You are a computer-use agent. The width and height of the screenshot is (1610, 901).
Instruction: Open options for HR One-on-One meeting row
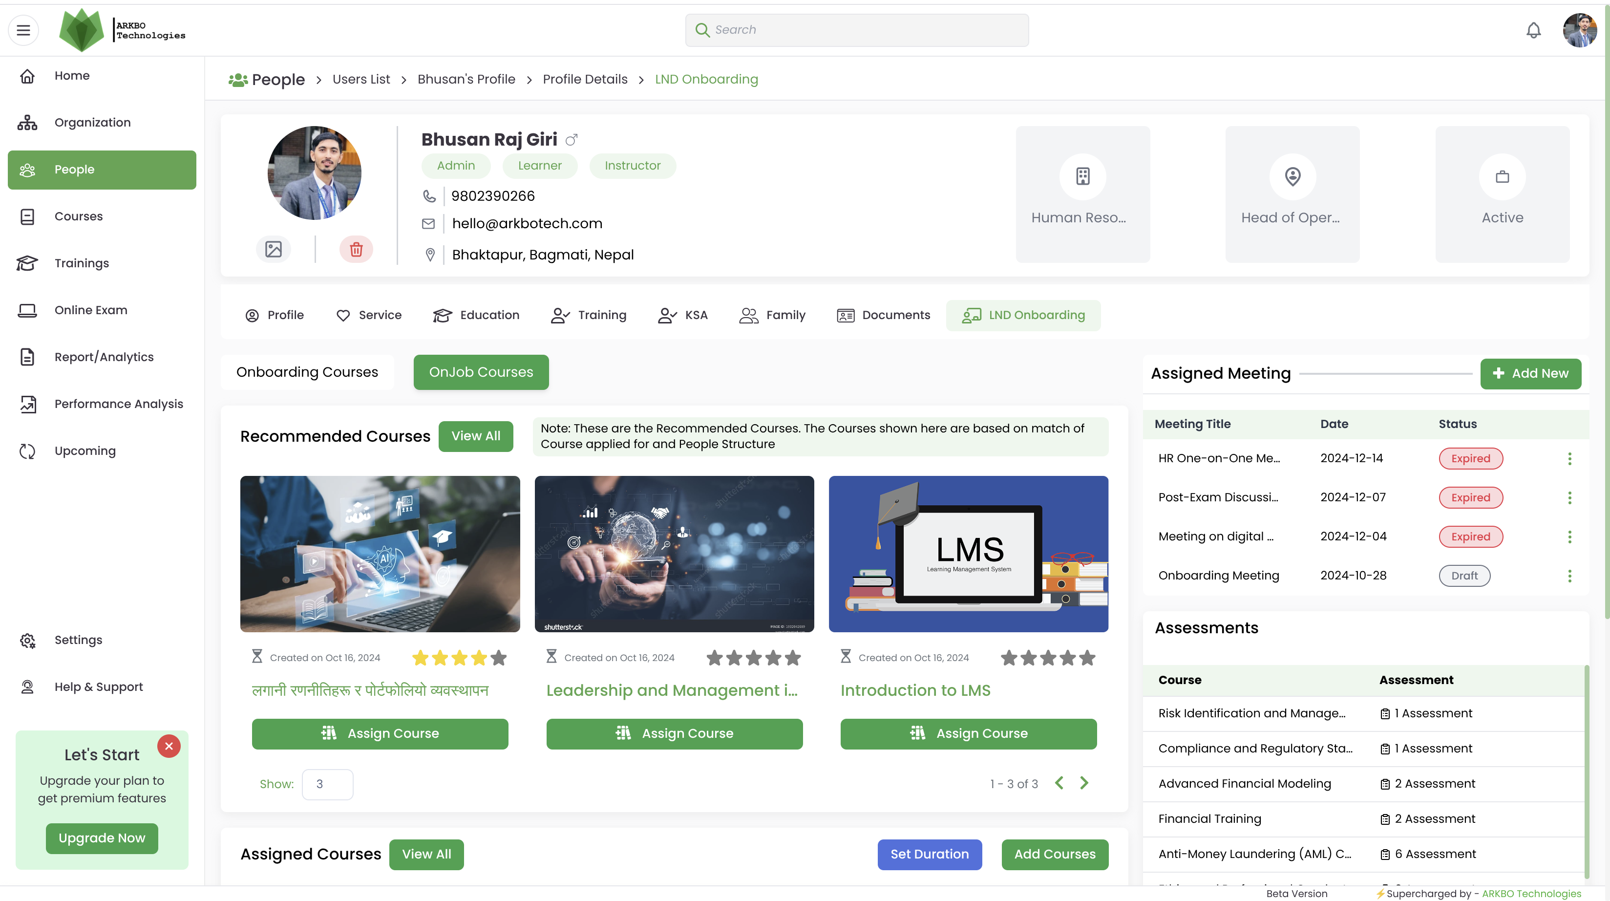pyautogui.click(x=1569, y=458)
